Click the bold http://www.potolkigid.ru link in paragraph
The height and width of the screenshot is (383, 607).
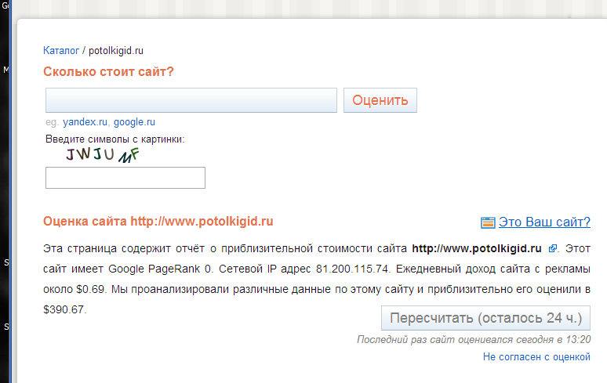tap(477, 249)
